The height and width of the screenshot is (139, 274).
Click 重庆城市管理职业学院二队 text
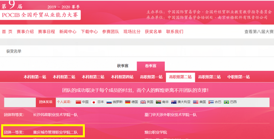pyautogui.click(x=56, y=133)
